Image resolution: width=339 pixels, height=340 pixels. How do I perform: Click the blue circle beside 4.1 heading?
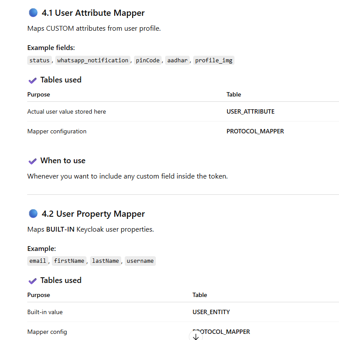(x=33, y=13)
